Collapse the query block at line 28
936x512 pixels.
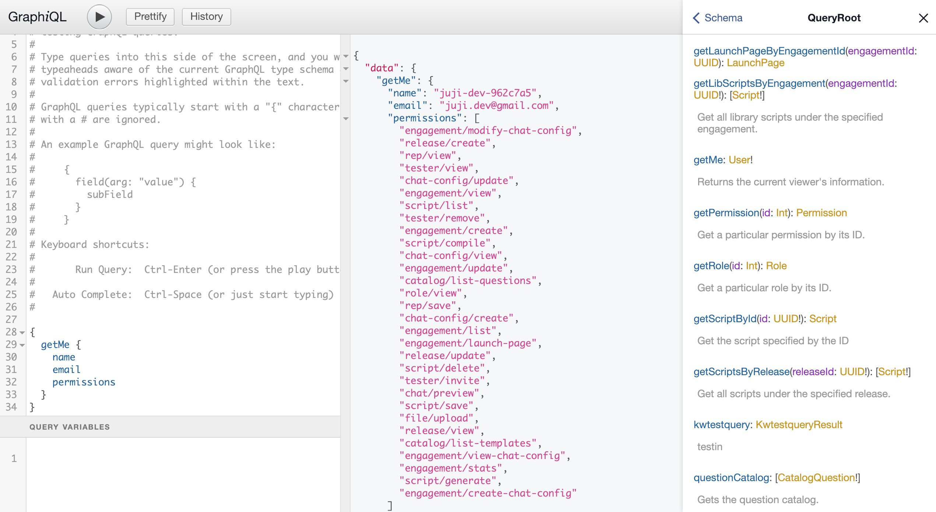tap(22, 333)
